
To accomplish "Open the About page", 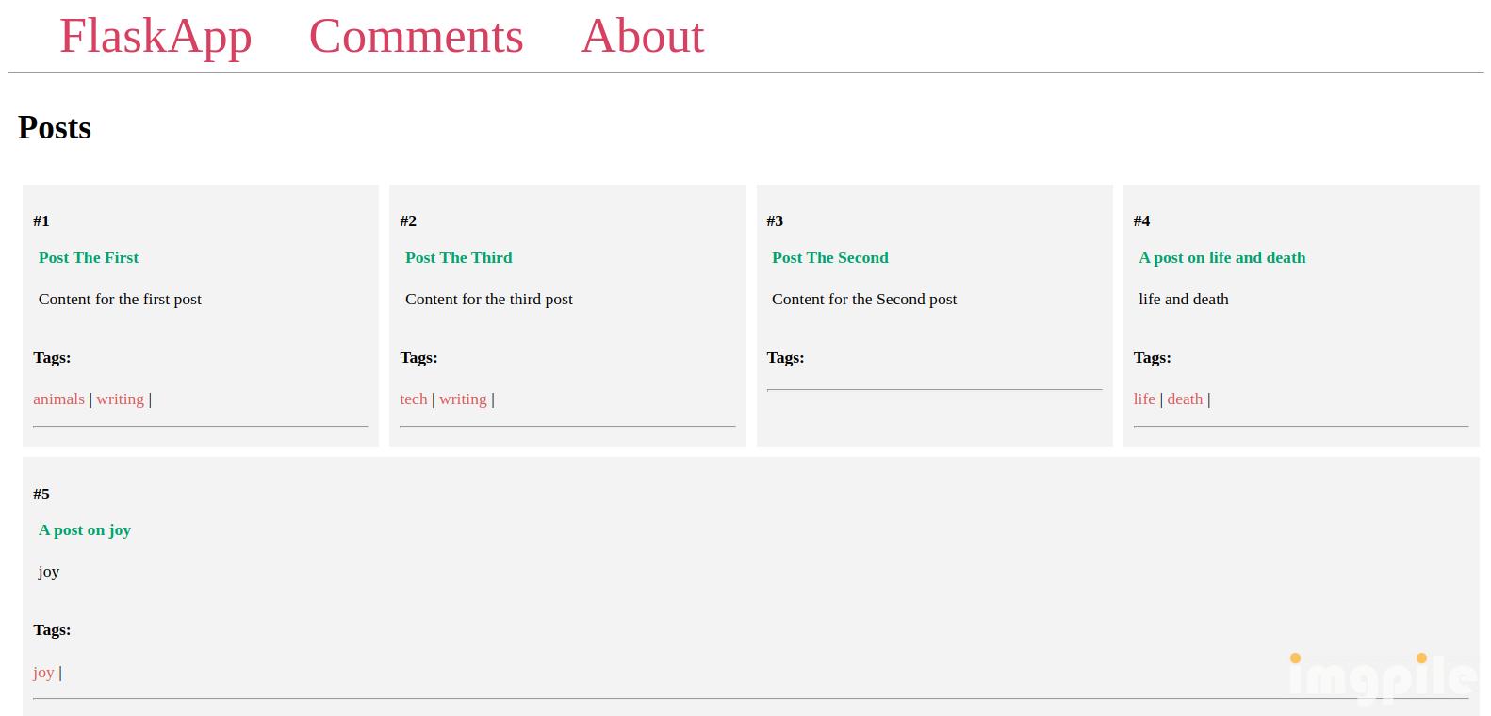I will pos(642,37).
